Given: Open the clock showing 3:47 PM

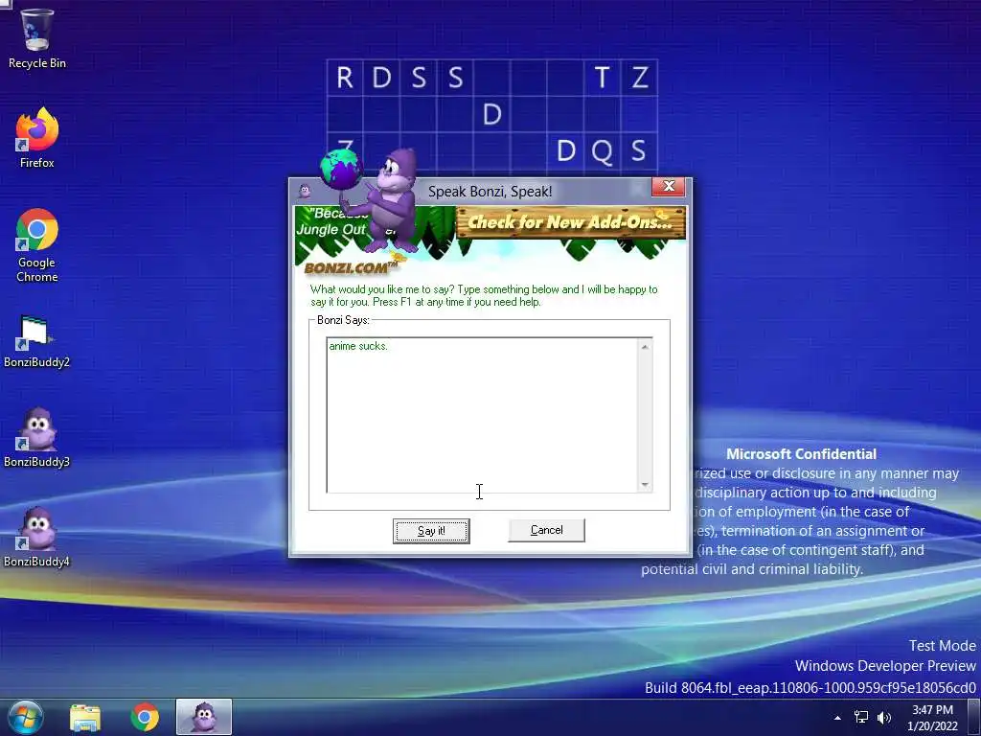Looking at the screenshot, I should click(x=932, y=718).
